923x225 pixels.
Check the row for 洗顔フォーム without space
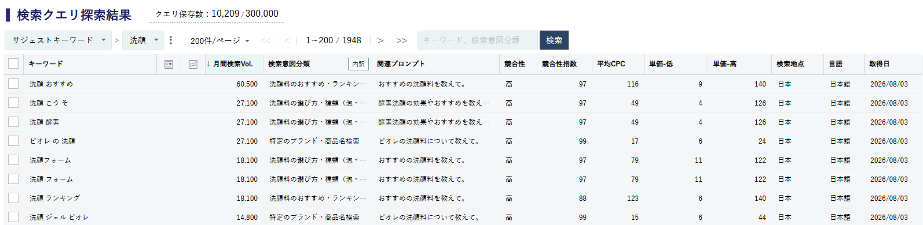(13, 160)
